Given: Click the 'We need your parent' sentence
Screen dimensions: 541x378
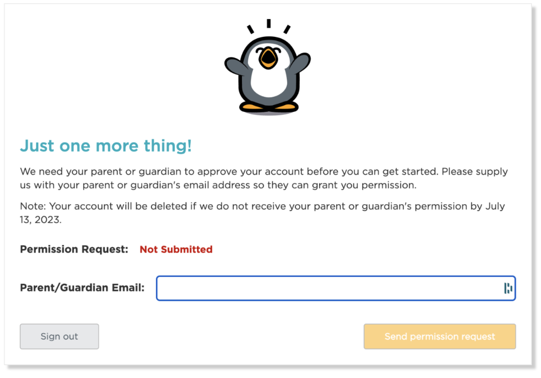Looking at the screenshot, I should click(x=71, y=172).
